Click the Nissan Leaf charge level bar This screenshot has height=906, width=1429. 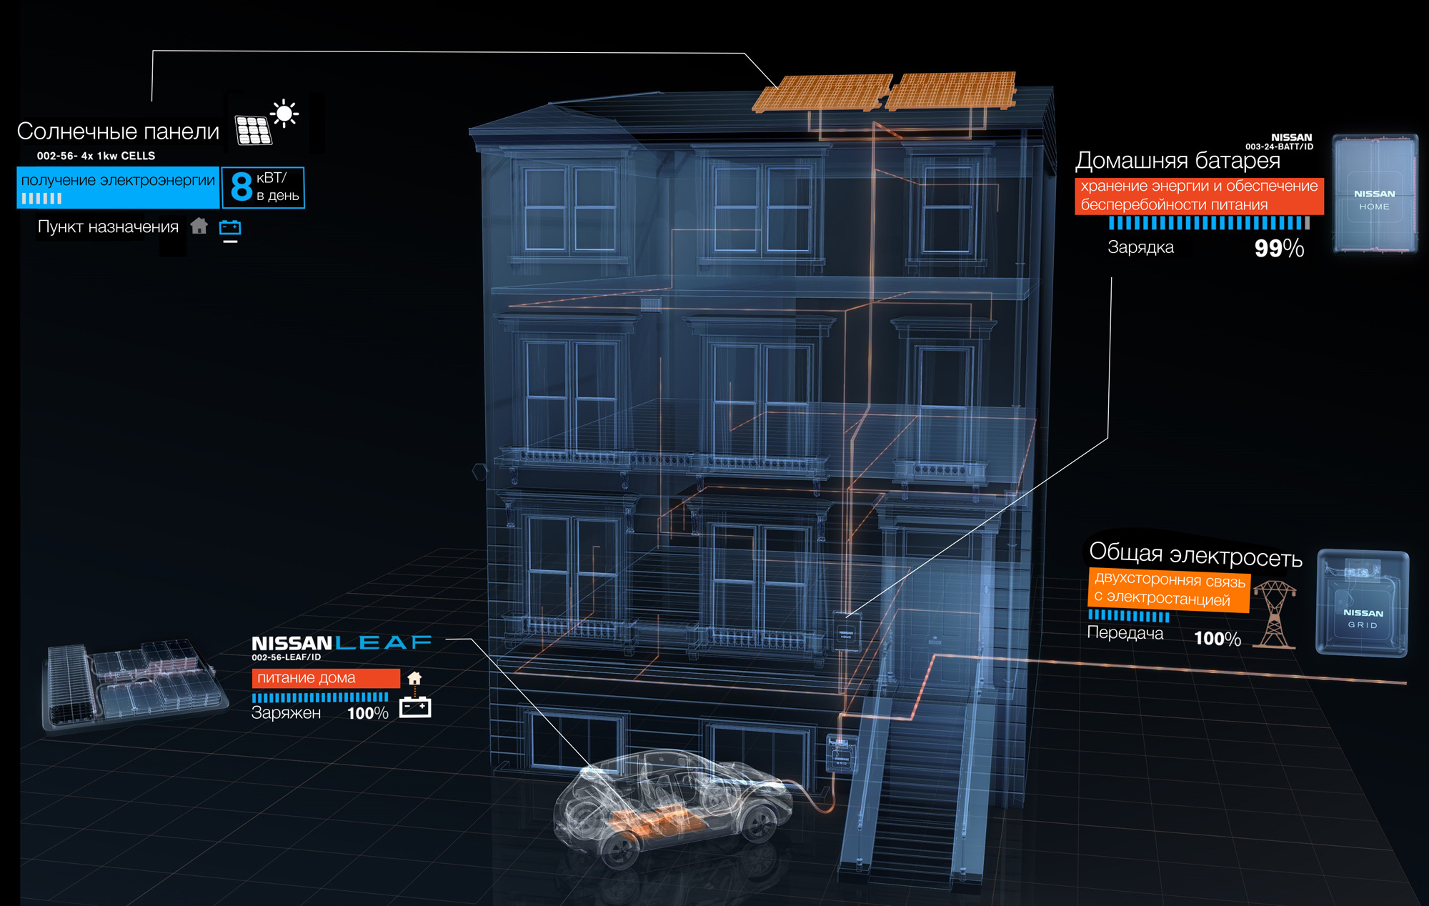tap(320, 697)
